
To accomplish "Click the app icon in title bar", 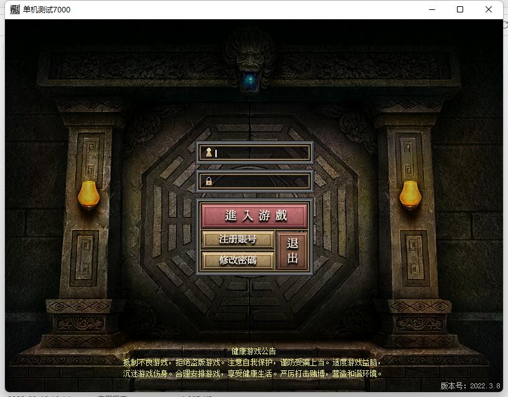I will pos(14,9).
